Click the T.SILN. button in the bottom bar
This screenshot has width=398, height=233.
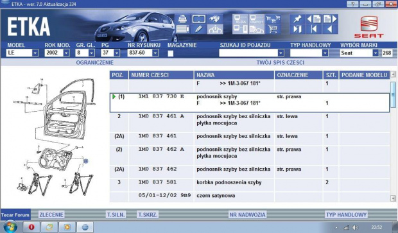tap(116, 215)
